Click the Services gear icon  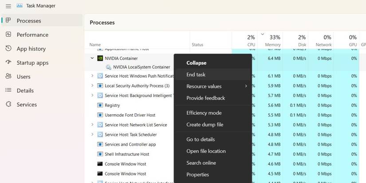tap(8, 105)
